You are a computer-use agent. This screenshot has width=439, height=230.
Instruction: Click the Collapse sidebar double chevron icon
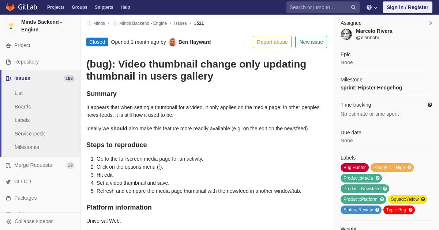pyautogui.click(x=9, y=222)
